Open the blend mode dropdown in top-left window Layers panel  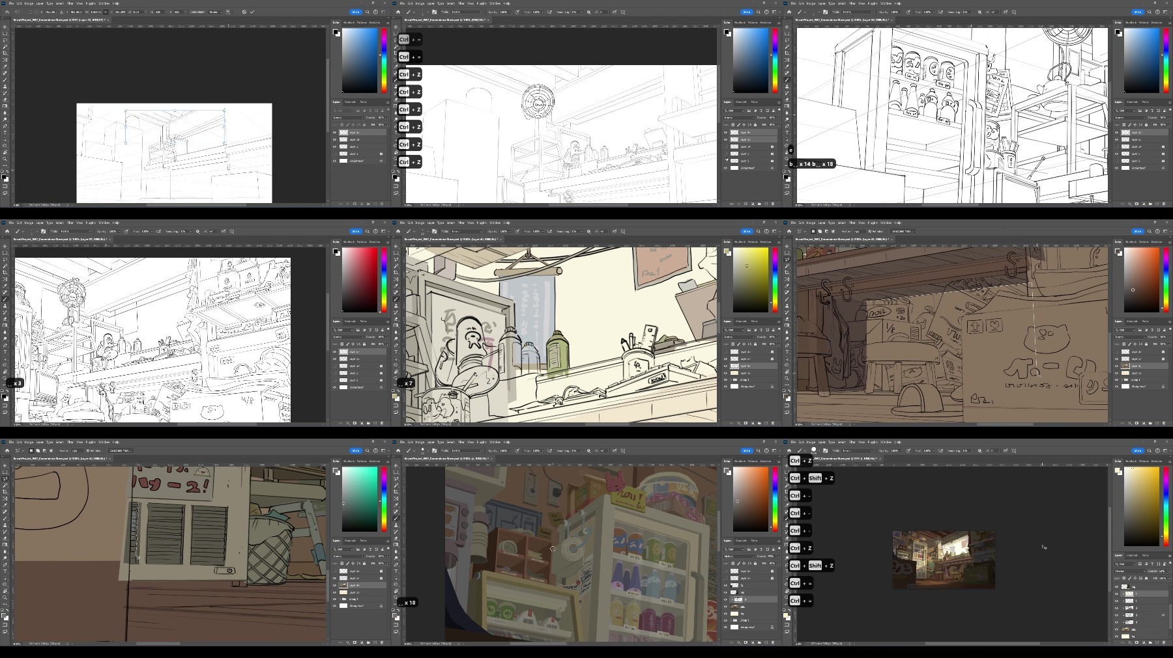pos(347,118)
